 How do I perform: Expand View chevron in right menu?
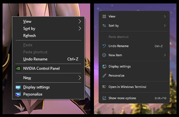click(165, 16)
